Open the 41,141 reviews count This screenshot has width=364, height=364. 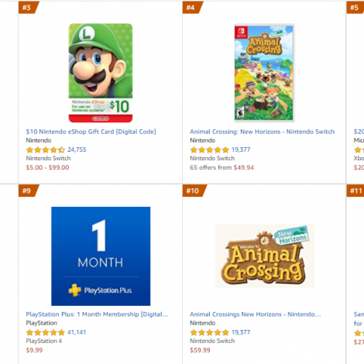[77, 332]
